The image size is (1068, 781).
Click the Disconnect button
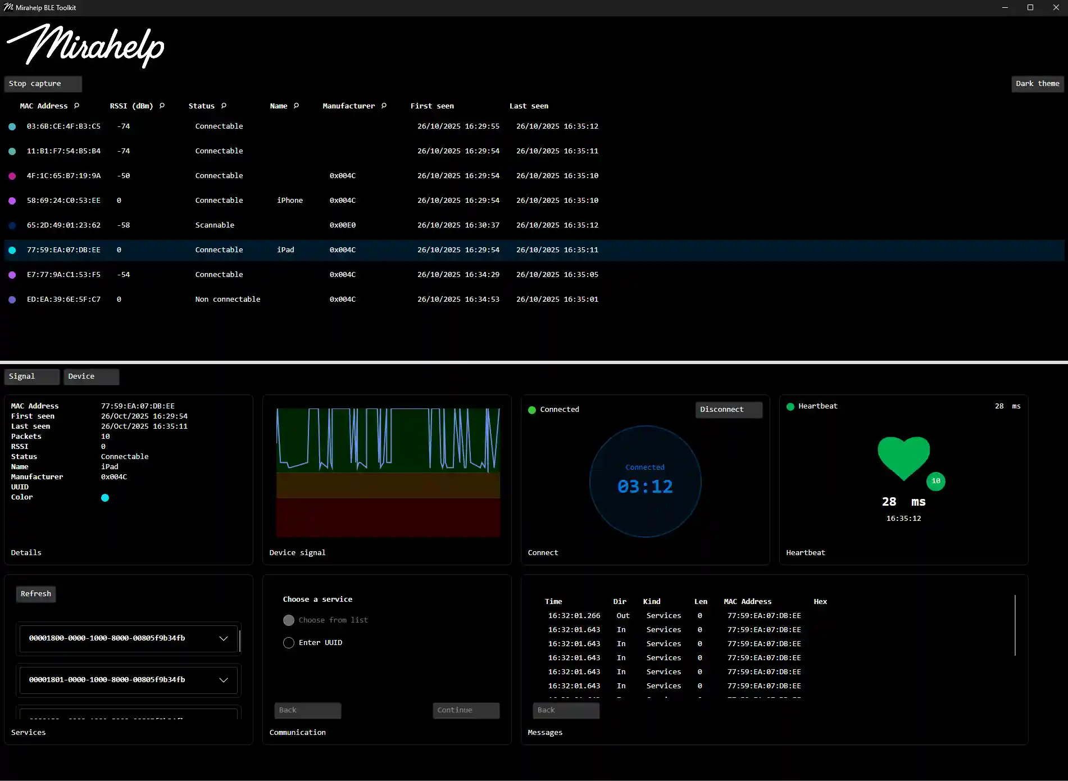pos(729,410)
